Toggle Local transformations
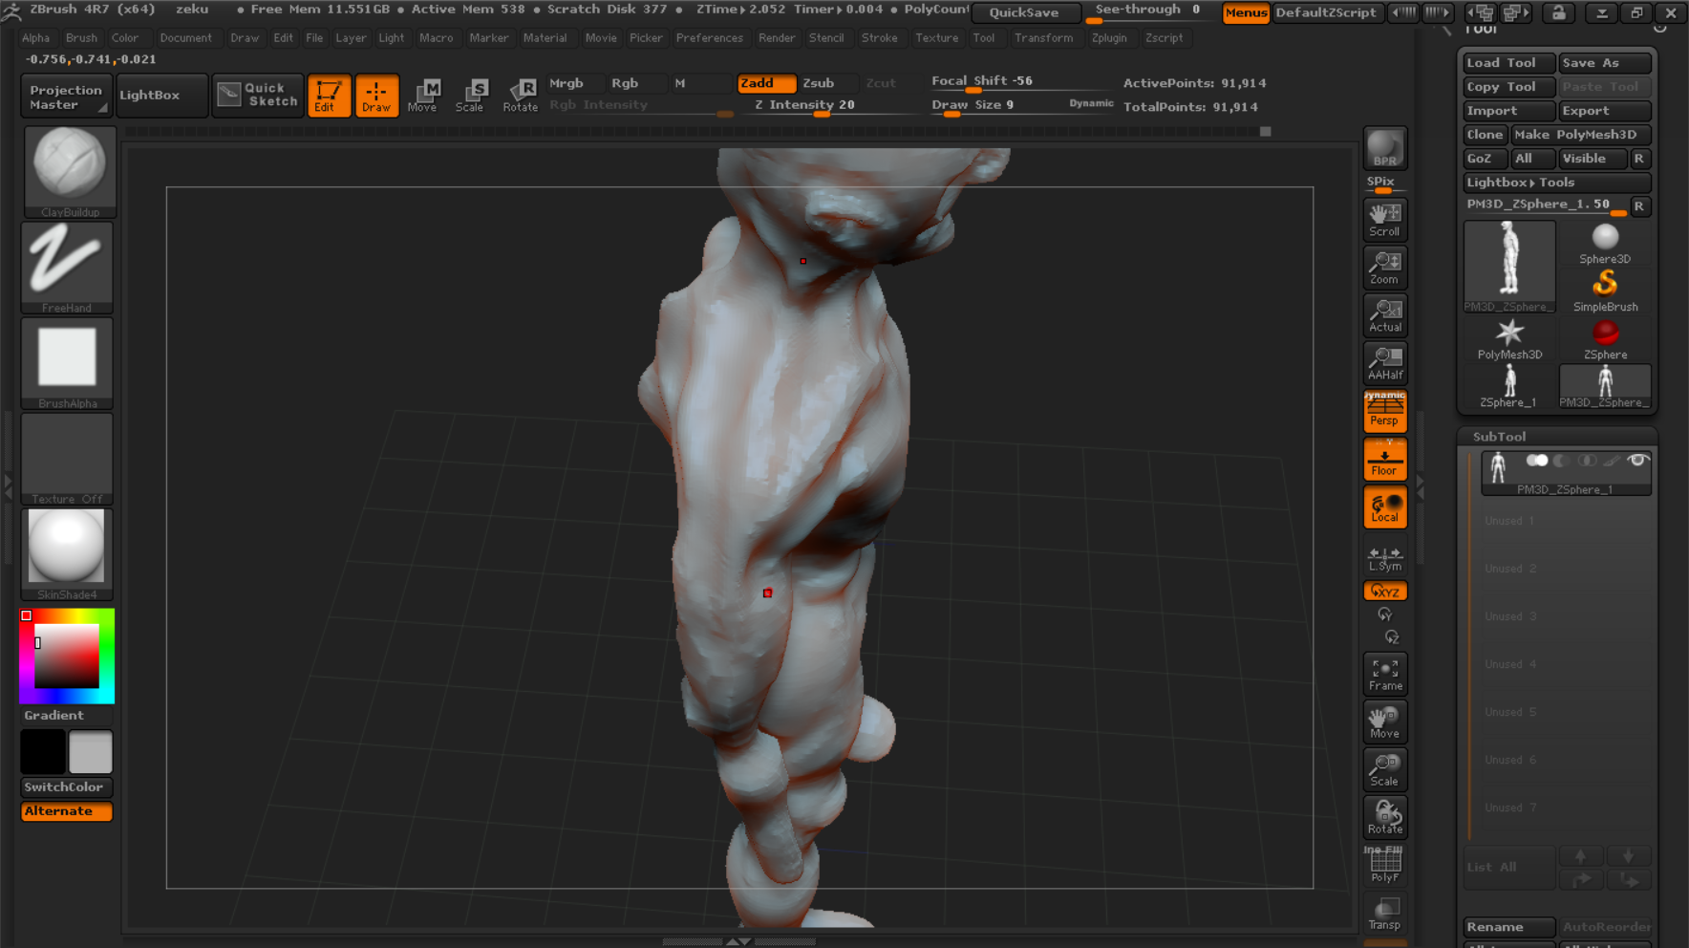The height and width of the screenshot is (948, 1689). [x=1384, y=506]
